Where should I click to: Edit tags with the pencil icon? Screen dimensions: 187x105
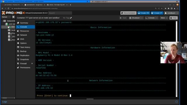coord(71,18)
